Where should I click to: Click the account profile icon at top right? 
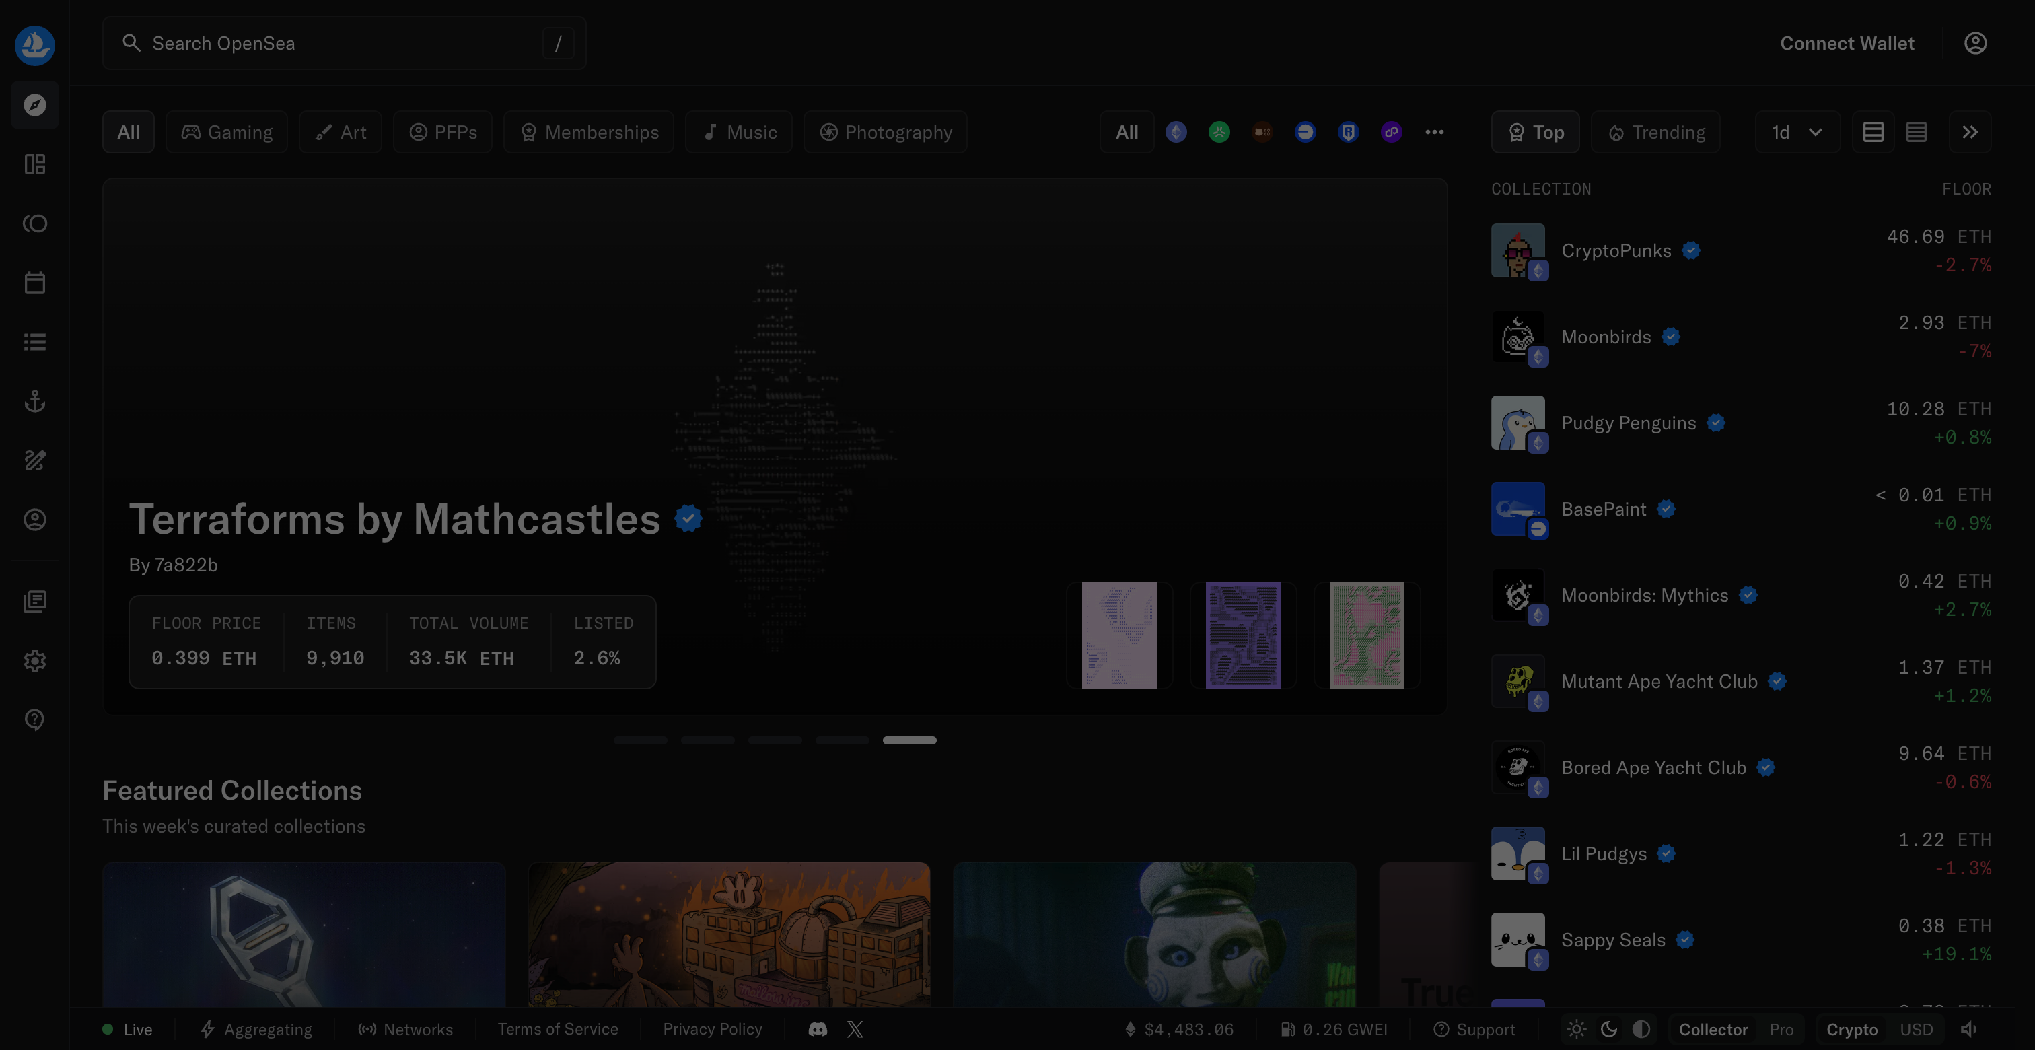click(x=1975, y=44)
